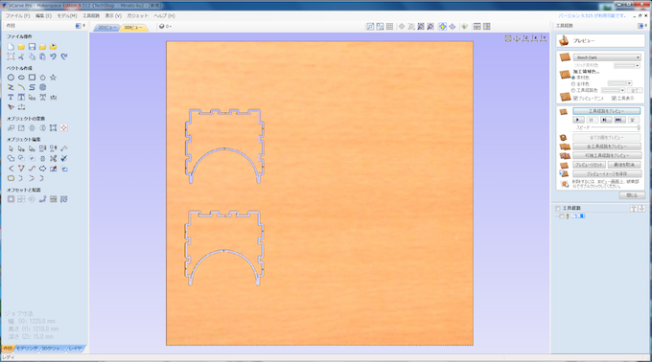The image size is (652, 362).
Task: Open the Beech Dark material dropdown
Action: pos(607,57)
